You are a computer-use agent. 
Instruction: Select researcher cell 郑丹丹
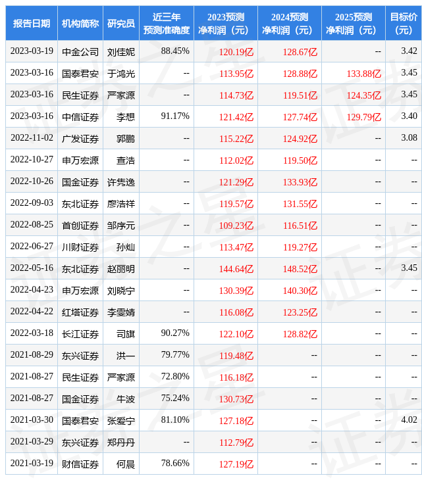point(121,443)
